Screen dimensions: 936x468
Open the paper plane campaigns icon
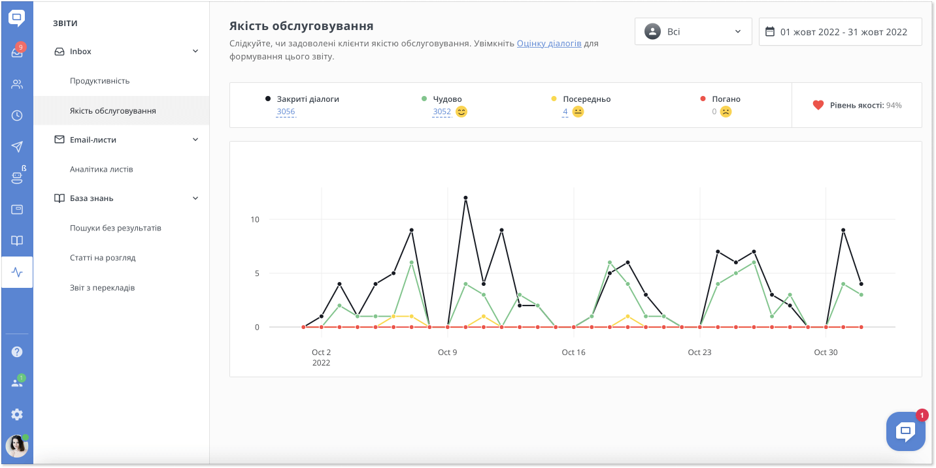tap(17, 147)
